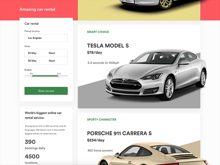
Task: Select the Smart Choice category label
Action: (98, 32)
